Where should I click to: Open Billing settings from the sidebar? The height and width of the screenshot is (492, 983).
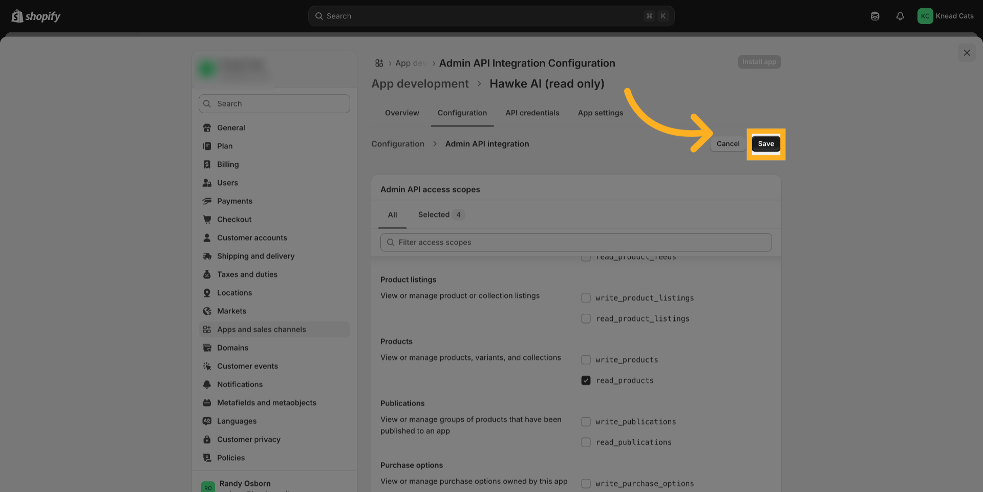tap(227, 164)
